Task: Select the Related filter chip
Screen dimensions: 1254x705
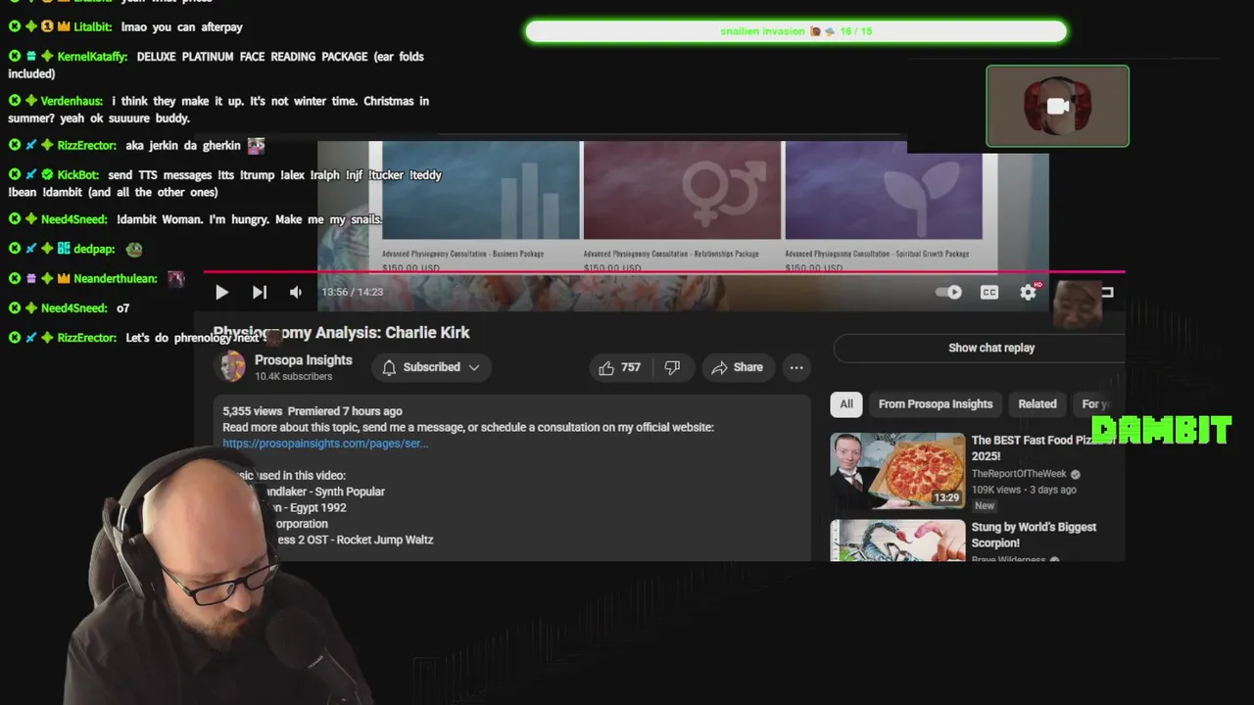Action: [1037, 403]
